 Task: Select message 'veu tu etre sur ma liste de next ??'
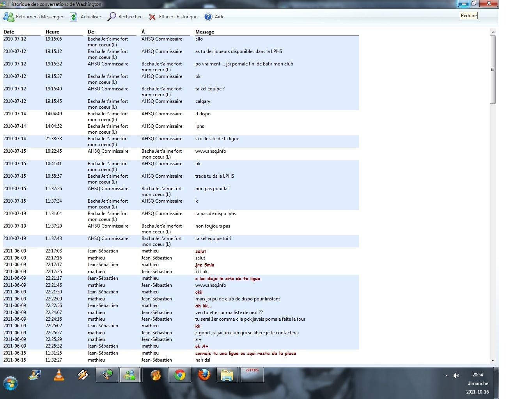point(229,312)
